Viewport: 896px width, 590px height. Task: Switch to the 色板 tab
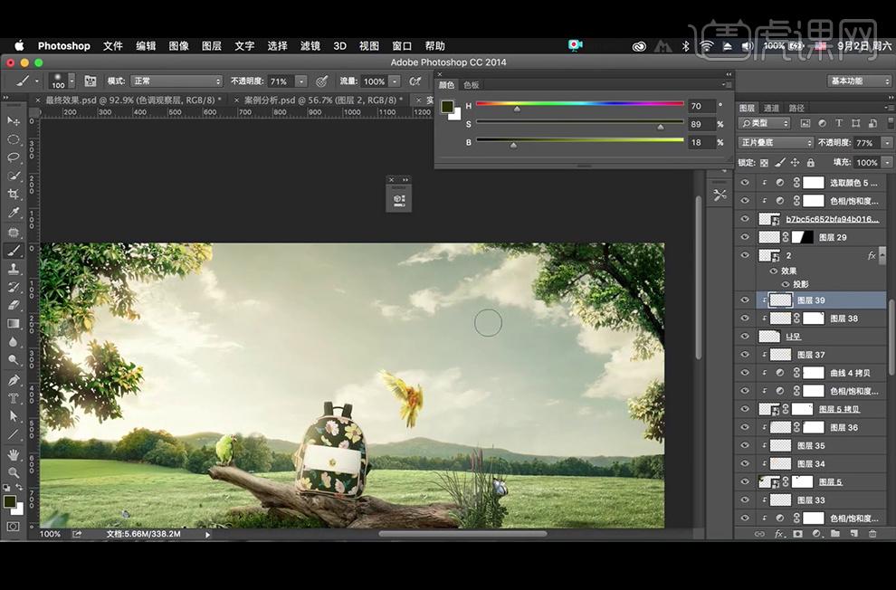coord(472,85)
